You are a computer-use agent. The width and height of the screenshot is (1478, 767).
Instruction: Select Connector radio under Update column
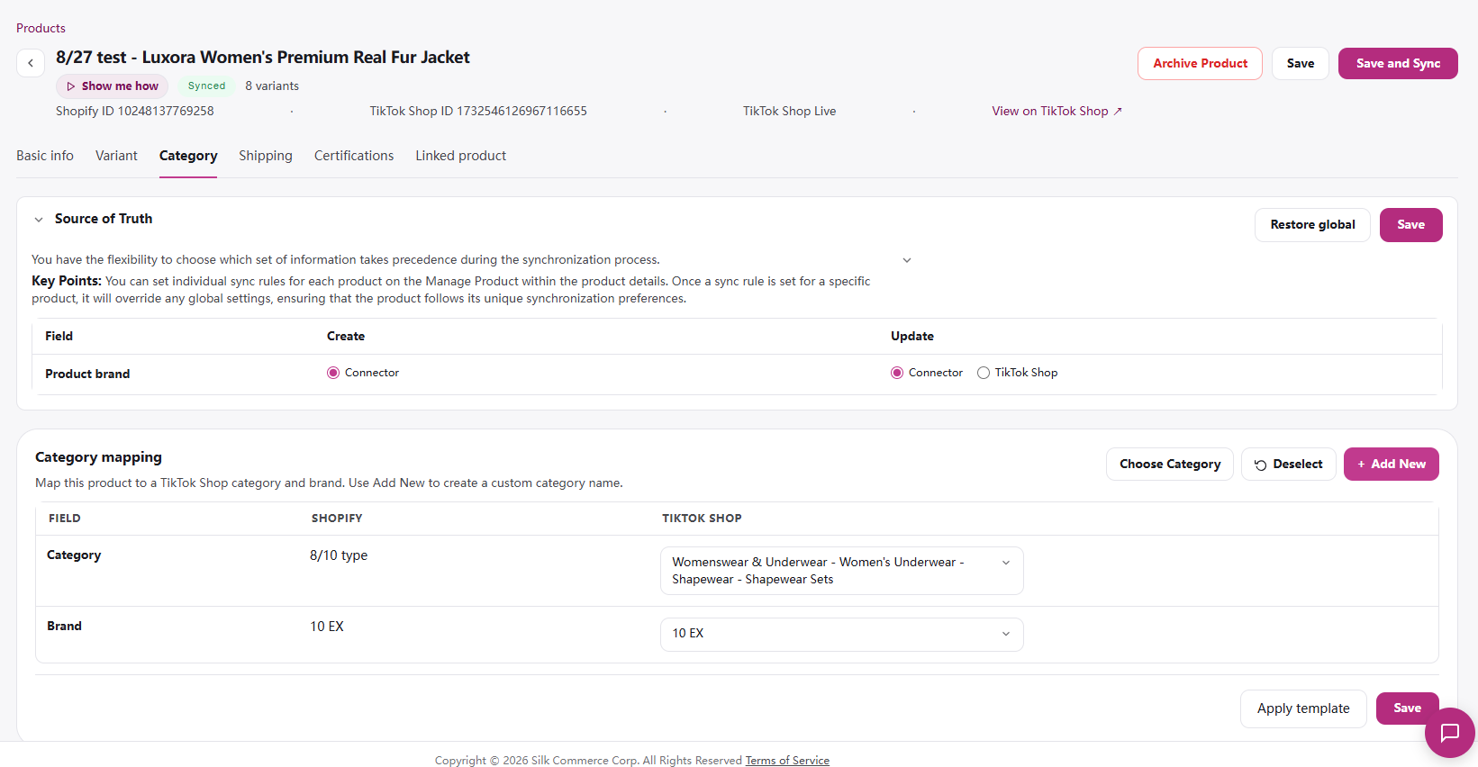(897, 373)
